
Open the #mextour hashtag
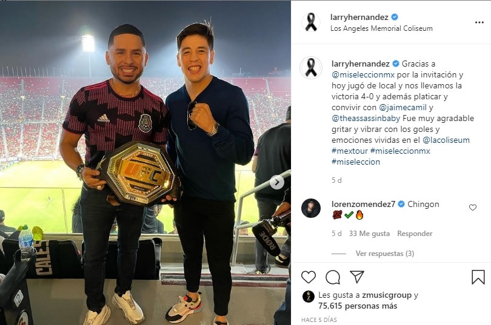coord(350,151)
